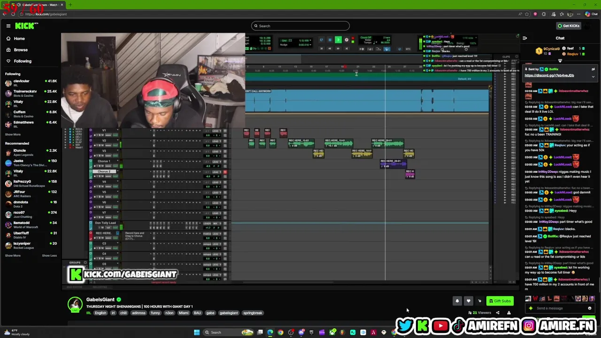The height and width of the screenshot is (338, 601).
Task: Open a new browser tab
Action: 70,5
